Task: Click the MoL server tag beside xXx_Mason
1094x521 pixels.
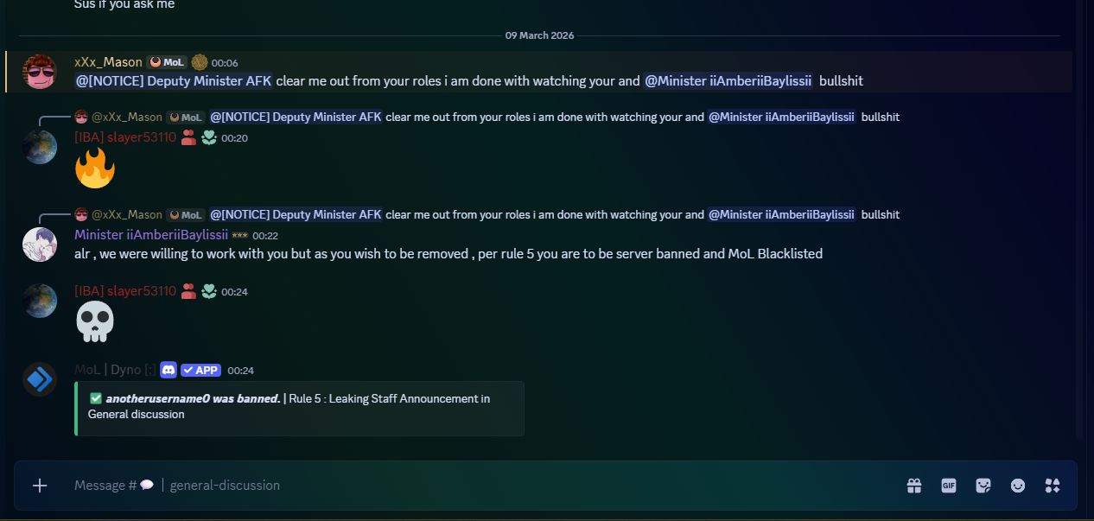Action: (167, 62)
